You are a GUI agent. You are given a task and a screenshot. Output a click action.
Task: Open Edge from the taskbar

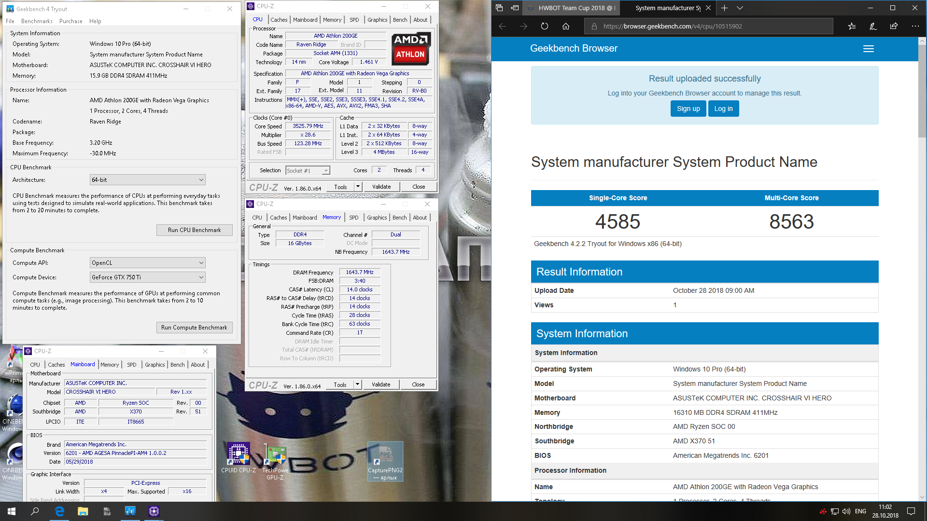tap(59, 511)
